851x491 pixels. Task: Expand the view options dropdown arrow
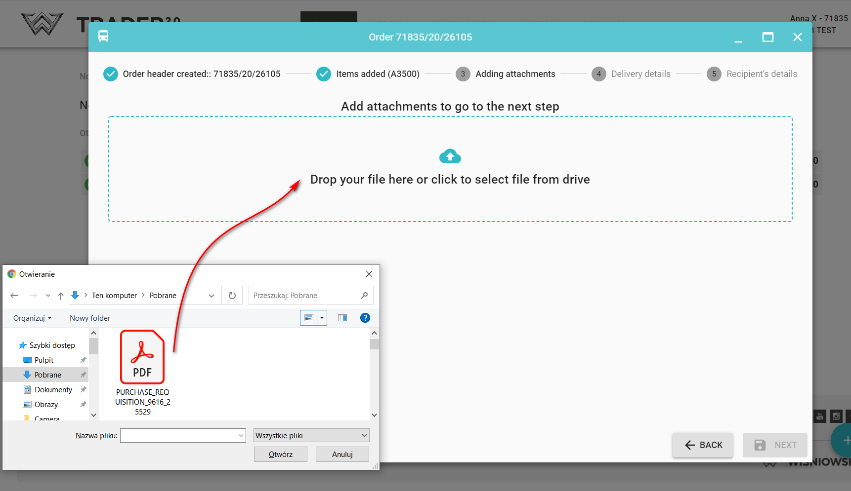pos(322,318)
